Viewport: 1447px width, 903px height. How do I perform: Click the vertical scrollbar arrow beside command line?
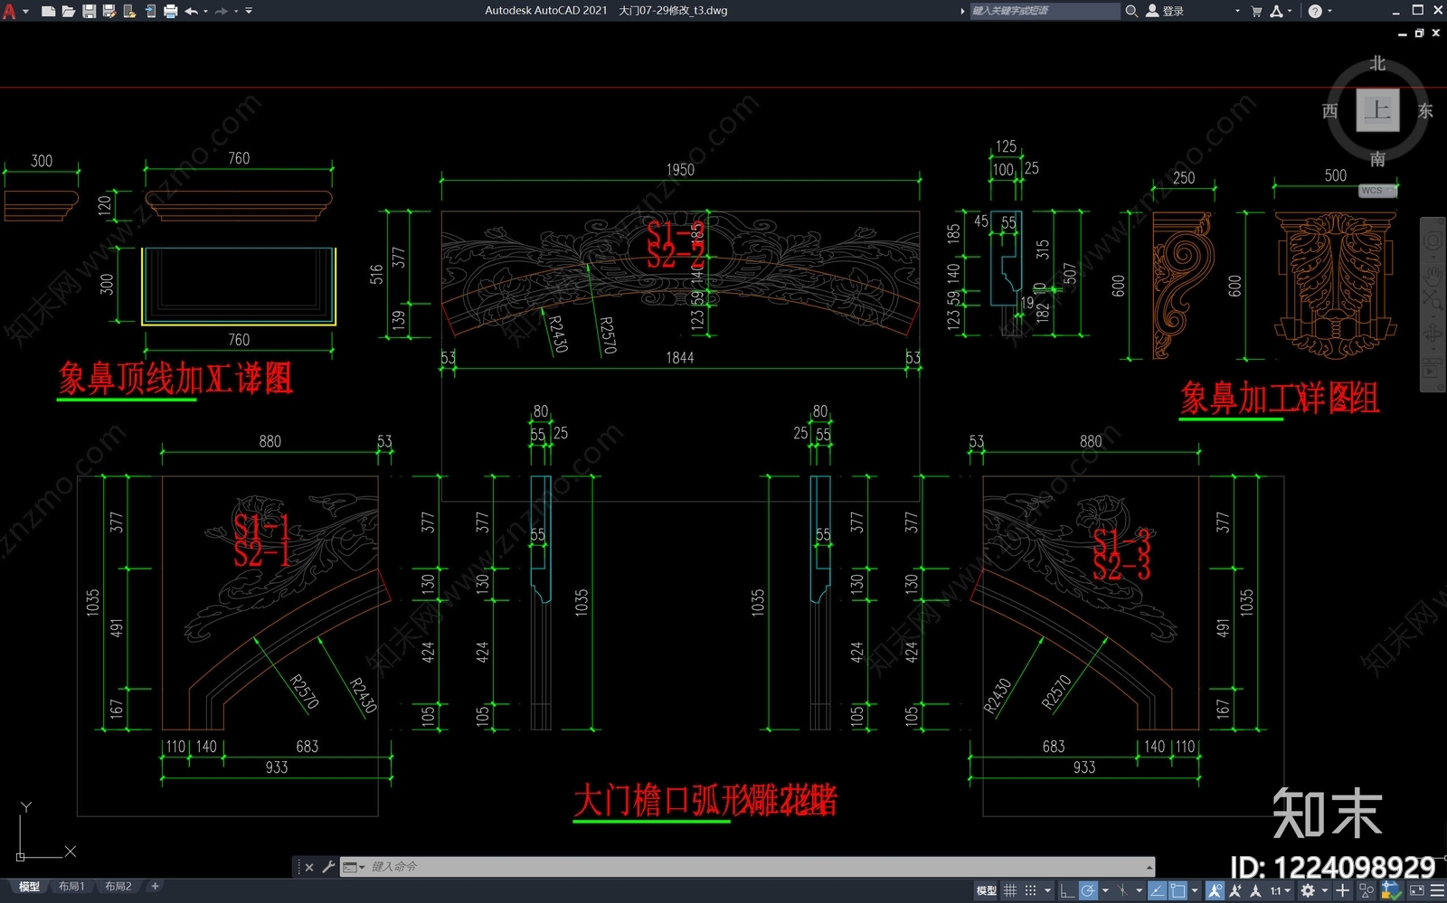[1149, 867]
